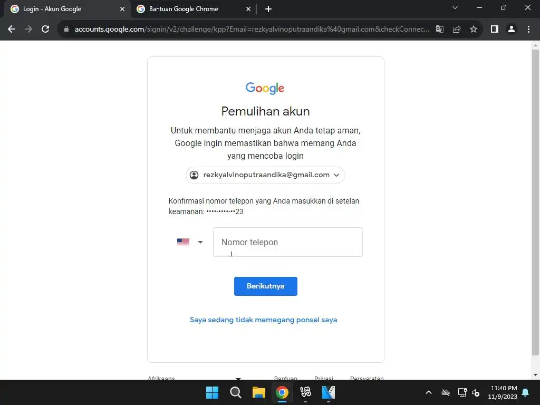Open File Explorer from taskbar
Image resolution: width=540 pixels, height=405 pixels.
(258, 392)
